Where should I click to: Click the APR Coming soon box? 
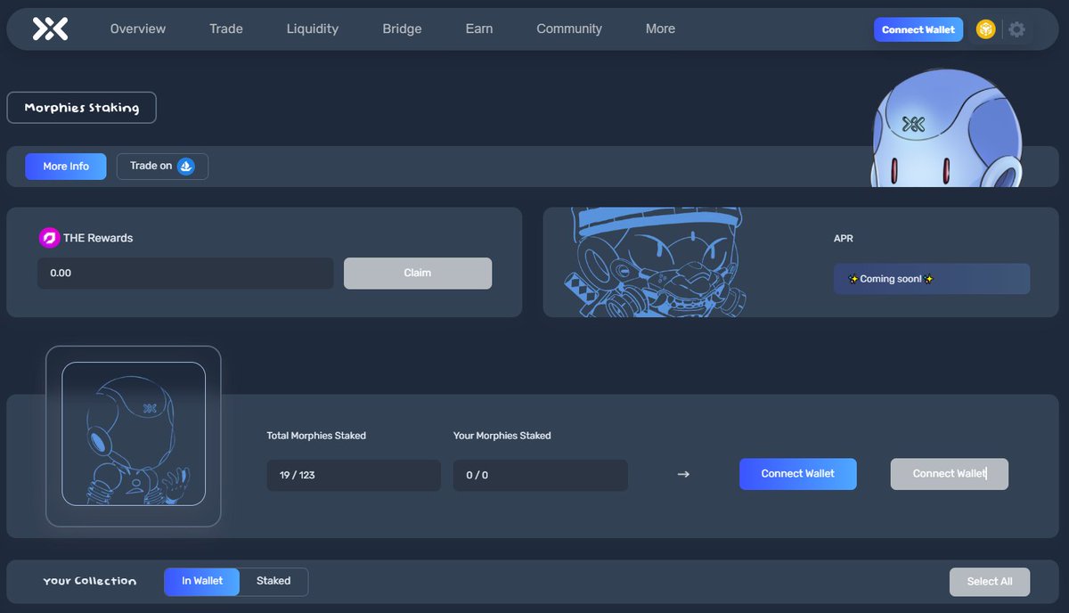932,279
